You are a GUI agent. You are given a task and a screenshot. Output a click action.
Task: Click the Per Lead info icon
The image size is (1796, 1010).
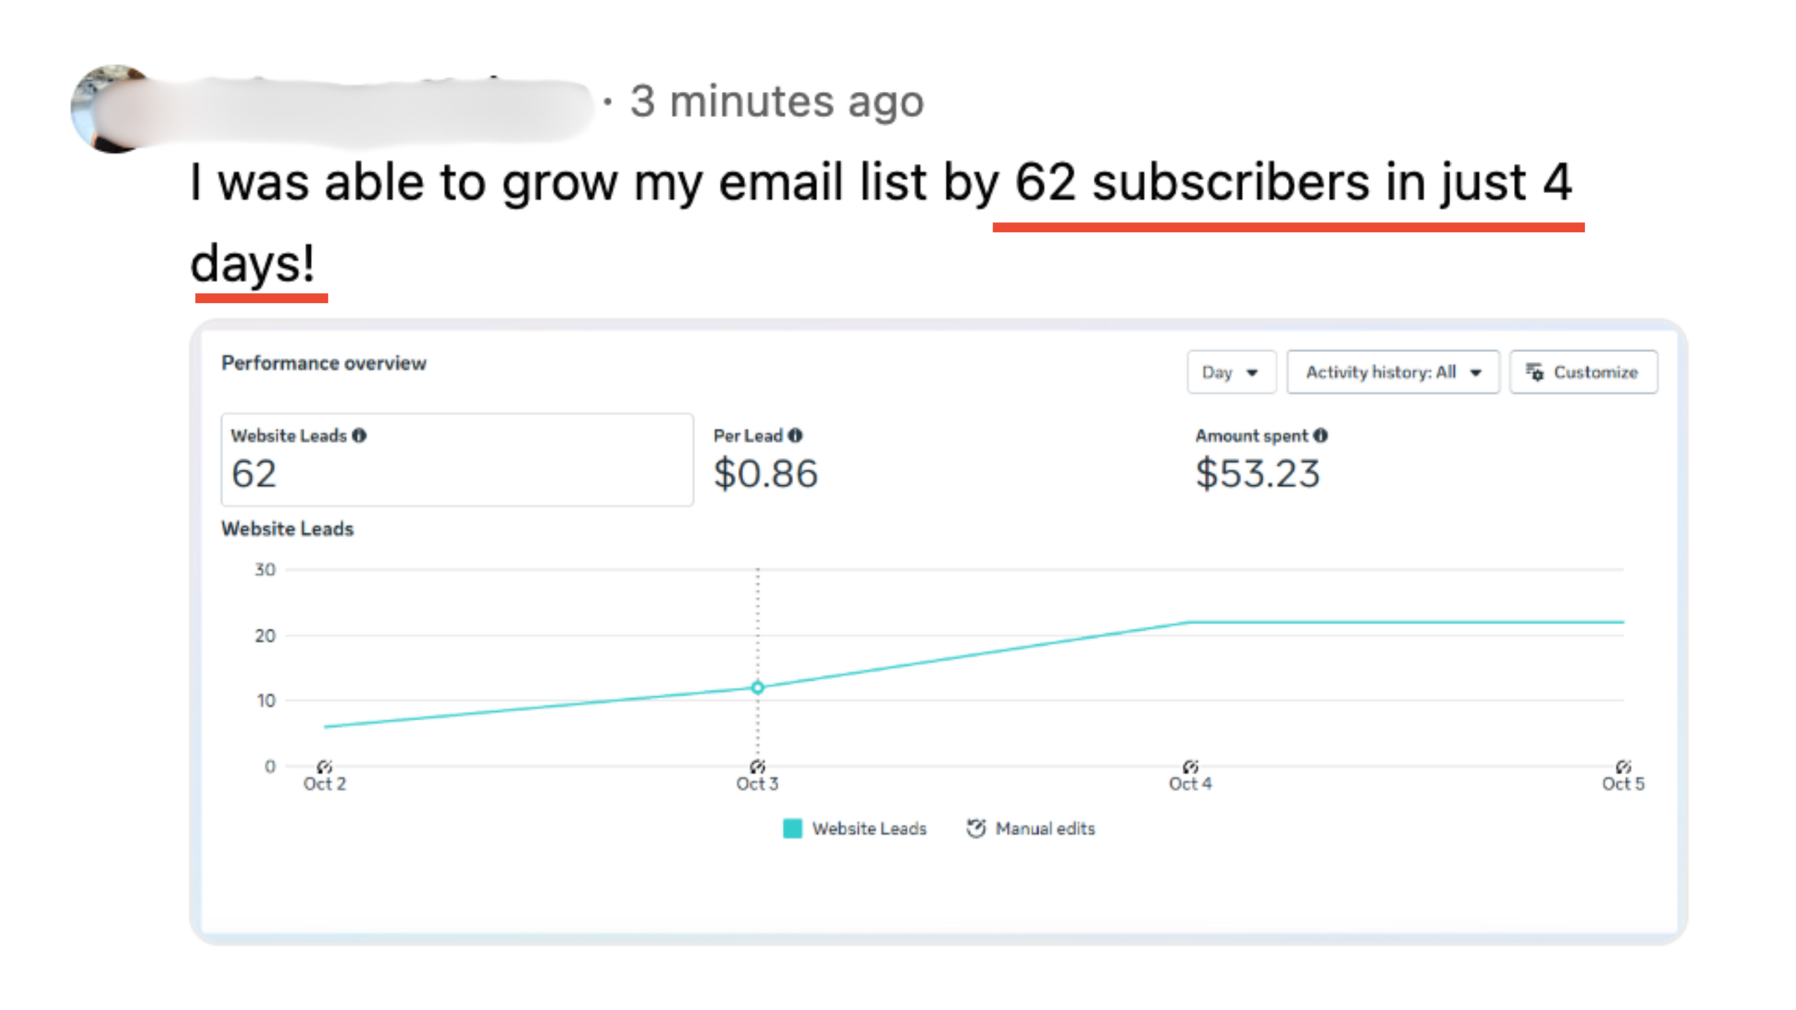pyautogui.click(x=795, y=436)
